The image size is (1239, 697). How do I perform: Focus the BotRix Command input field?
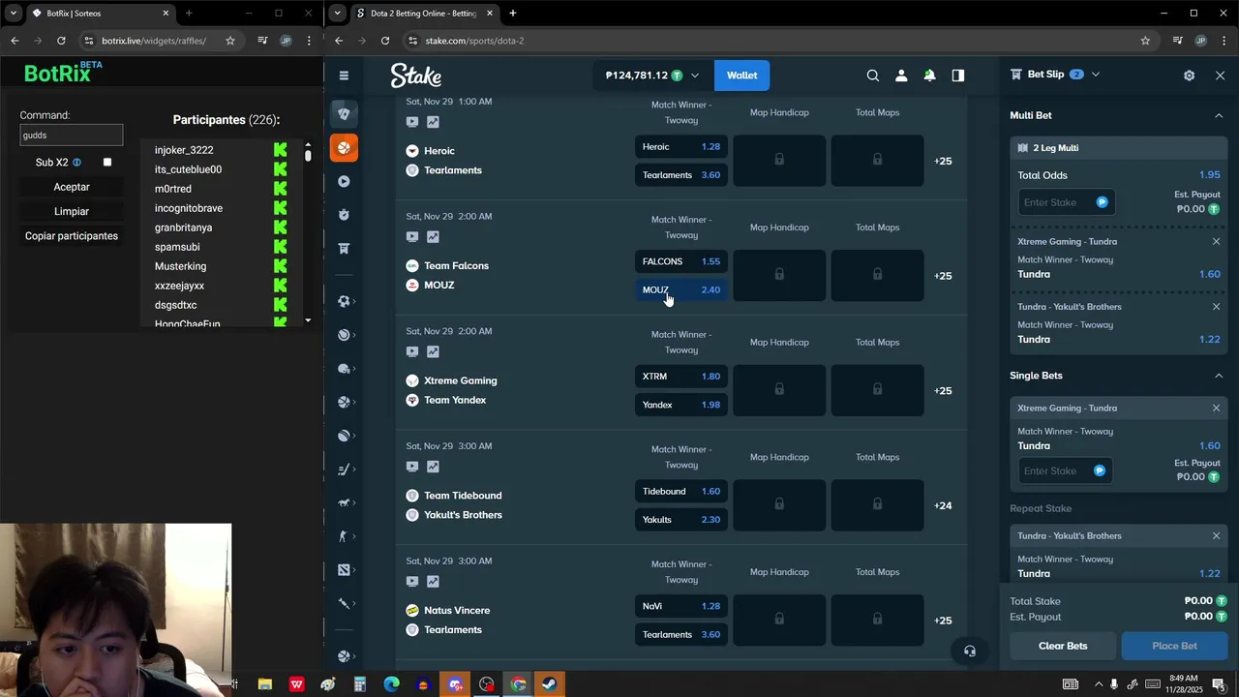[72, 136]
